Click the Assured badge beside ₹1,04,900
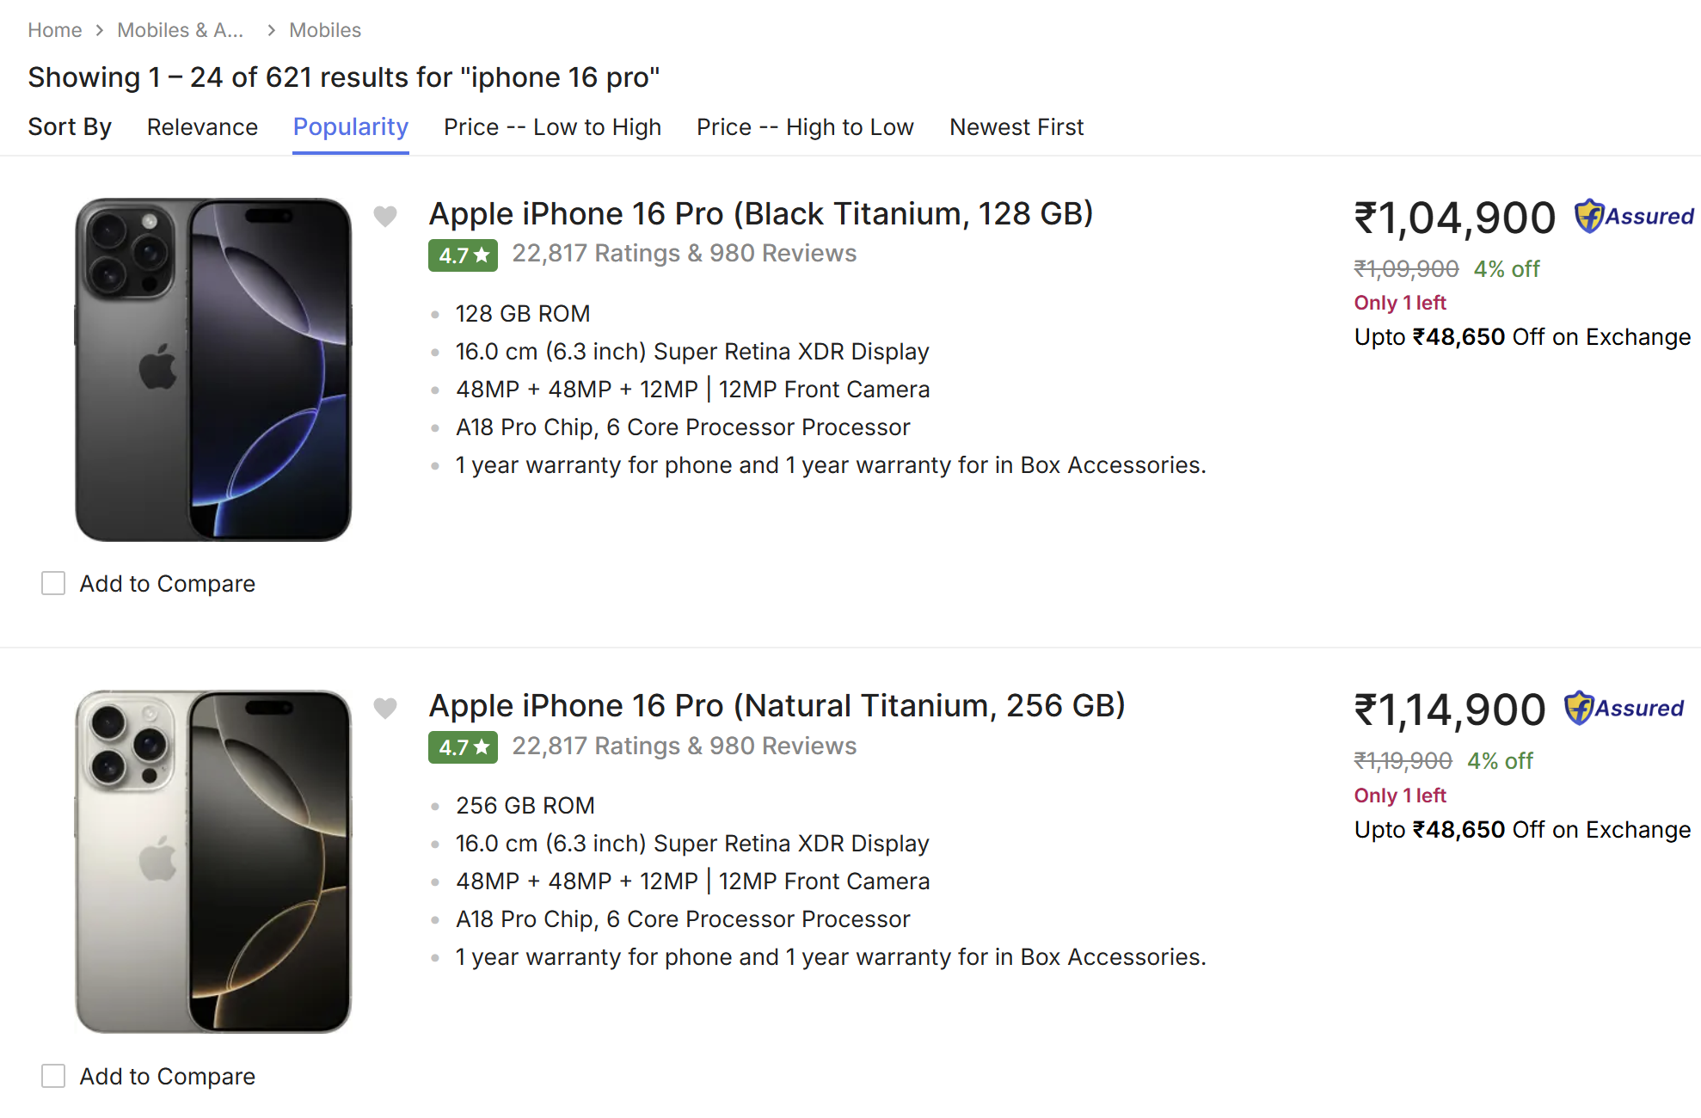This screenshot has width=1701, height=1118. pos(1632,217)
